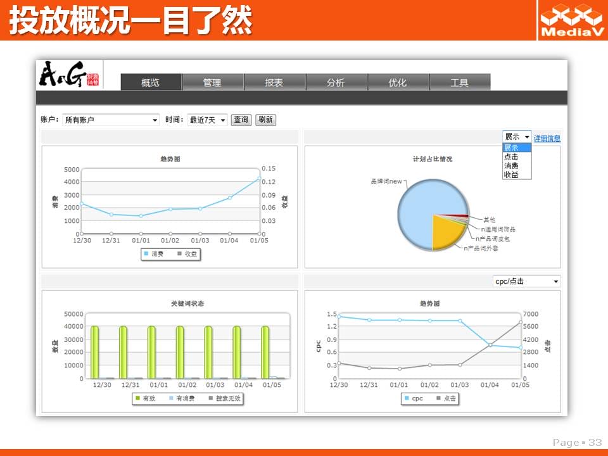This screenshot has width=608, height=456.
Task: Switch to the 工具 tab
Action: [x=460, y=82]
